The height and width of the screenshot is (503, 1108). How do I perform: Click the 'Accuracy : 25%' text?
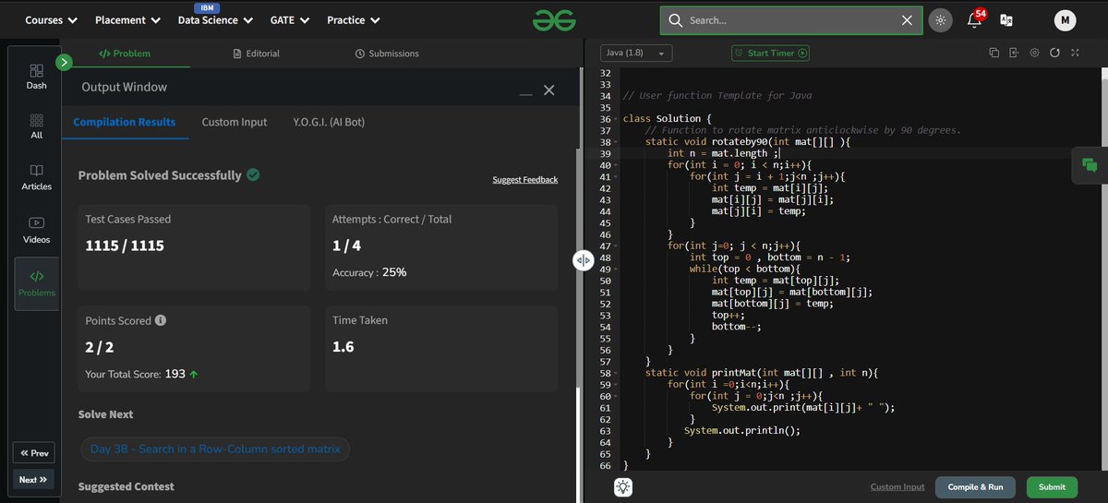(369, 272)
